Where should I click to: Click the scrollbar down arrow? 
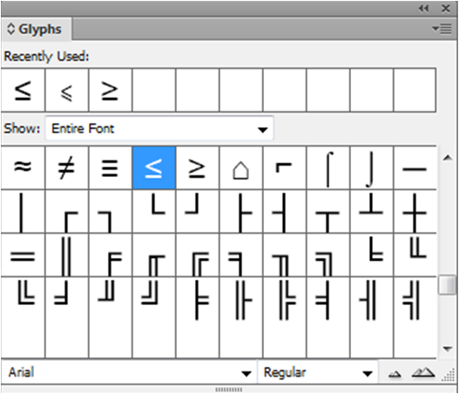coord(448,349)
